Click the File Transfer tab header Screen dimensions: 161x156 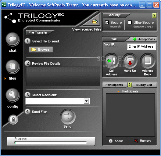(38, 32)
